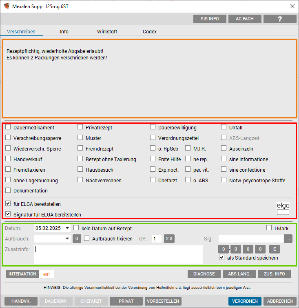Click the INTERAKTION button
299x308 pixels.
coord(22,274)
